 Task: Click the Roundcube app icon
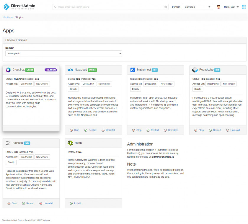pos(195,70)
